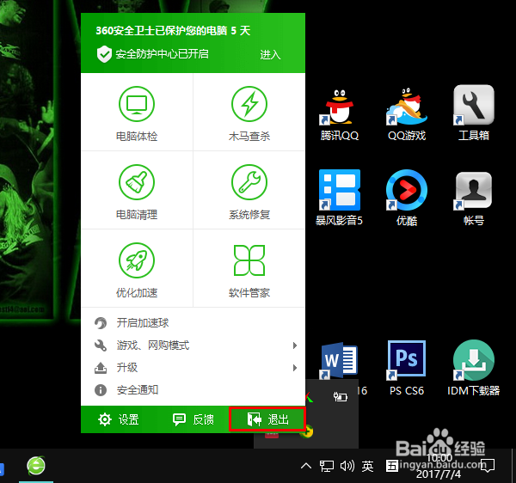Open 电脑体检 computer checkup
Viewport: 516px width, 483px height.
coord(137,113)
